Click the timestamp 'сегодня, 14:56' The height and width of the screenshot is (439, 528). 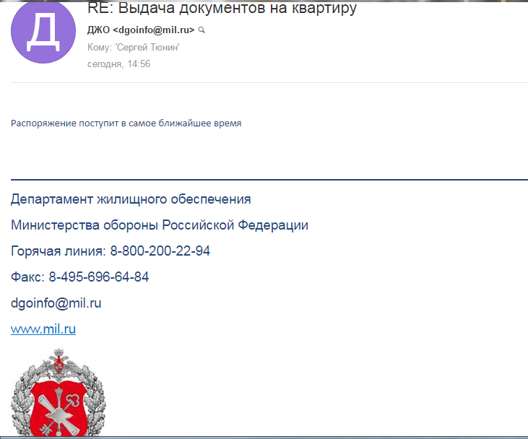coord(118,64)
